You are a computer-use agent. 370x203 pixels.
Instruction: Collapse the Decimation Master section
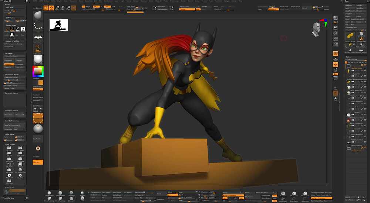click(x=12, y=75)
